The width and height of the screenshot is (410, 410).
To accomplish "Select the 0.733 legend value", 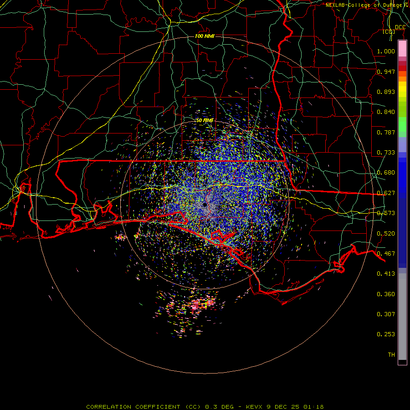I will 386,153.
